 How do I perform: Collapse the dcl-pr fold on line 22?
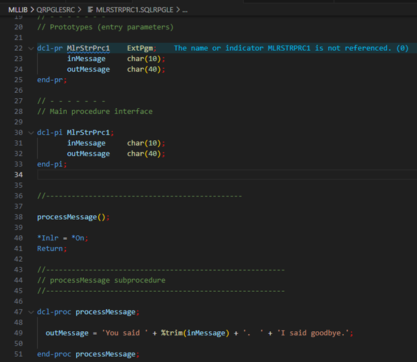coord(31,48)
